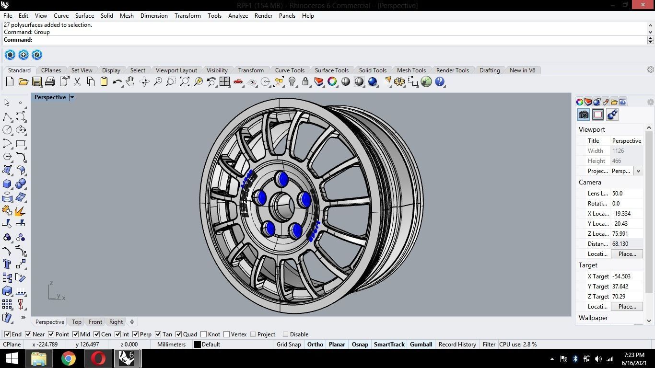Viewport: 655px width, 368px height.
Task: Toggle Record History in the status bar
Action: 457,345
